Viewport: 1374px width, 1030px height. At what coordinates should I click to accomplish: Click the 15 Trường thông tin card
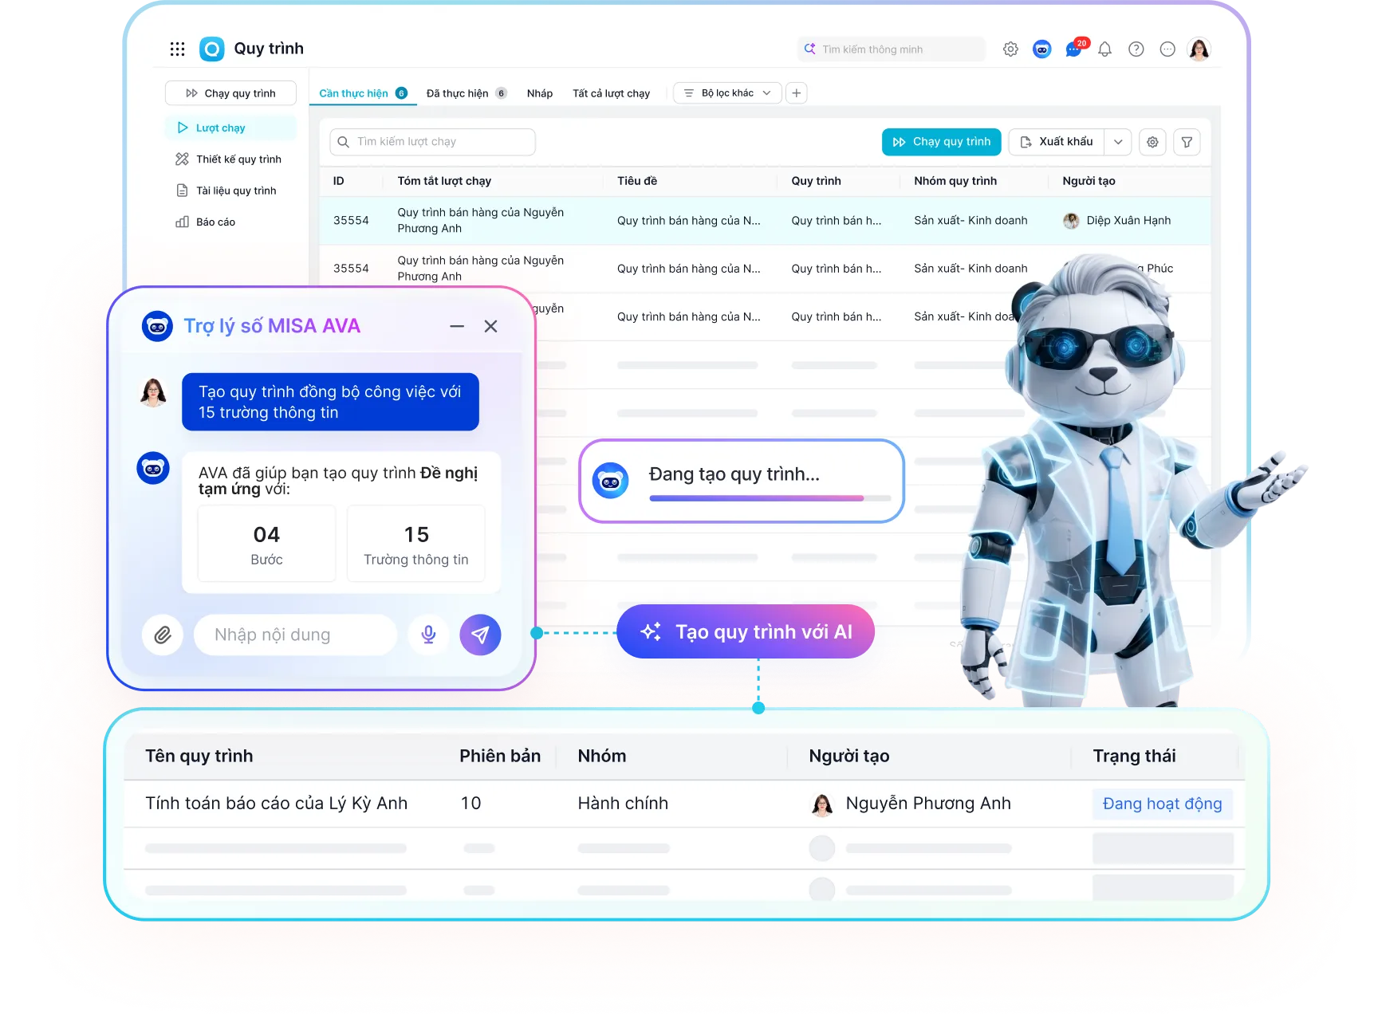pos(416,544)
